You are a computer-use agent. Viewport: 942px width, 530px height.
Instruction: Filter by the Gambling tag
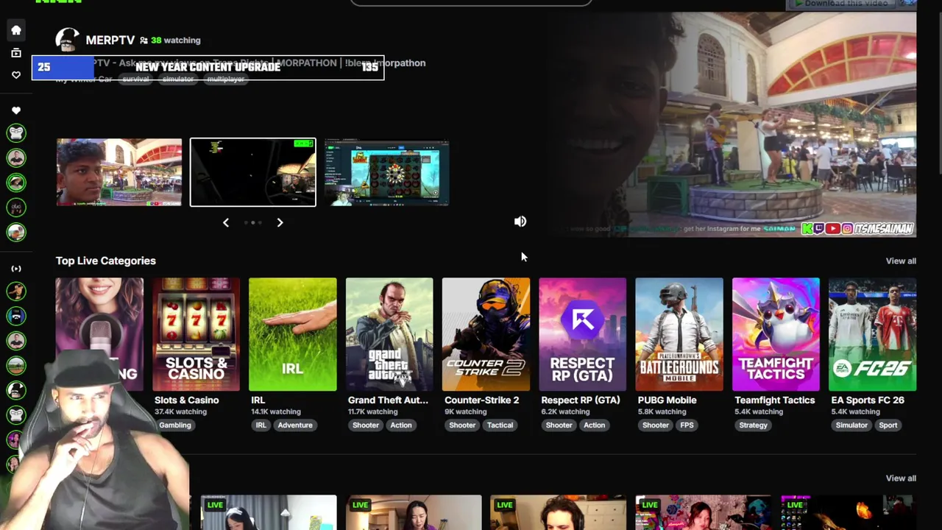(x=175, y=425)
